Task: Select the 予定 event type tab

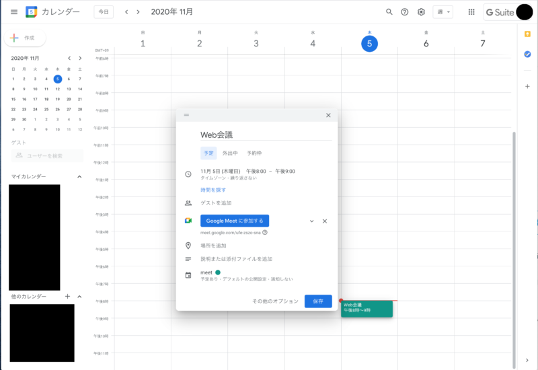Action: pyautogui.click(x=208, y=153)
